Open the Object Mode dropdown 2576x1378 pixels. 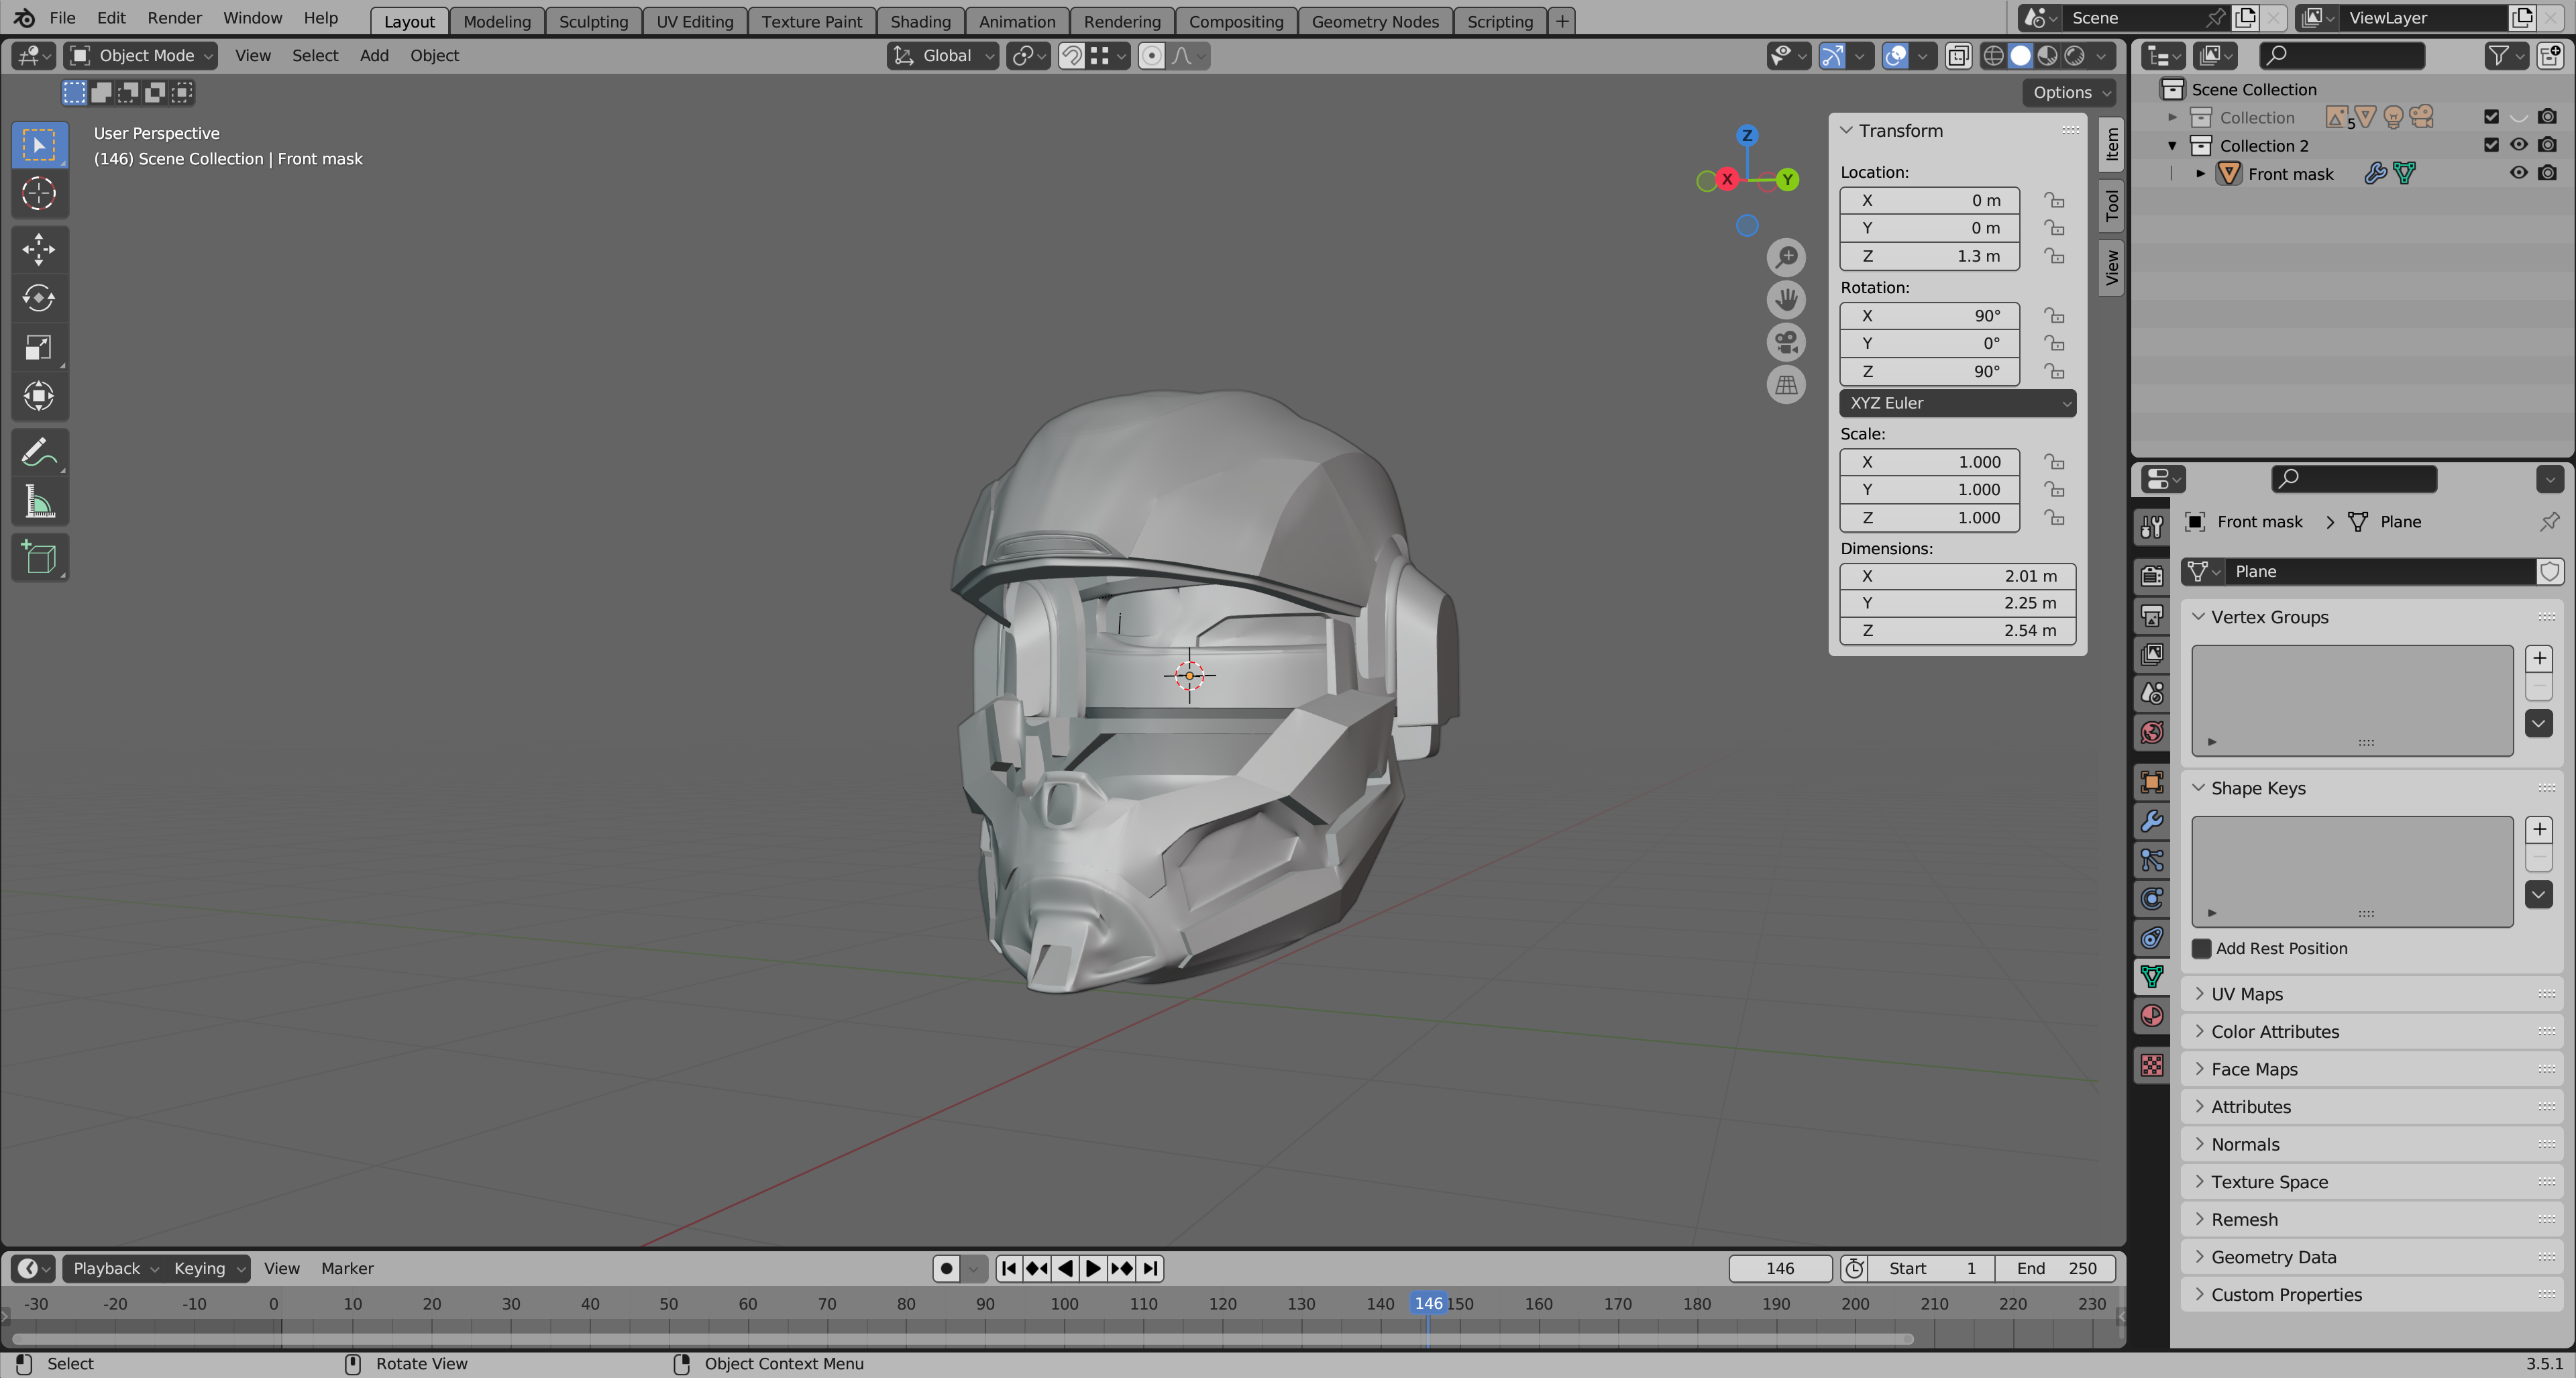[x=140, y=56]
